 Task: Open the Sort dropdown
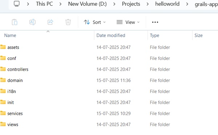coord(95,22)
